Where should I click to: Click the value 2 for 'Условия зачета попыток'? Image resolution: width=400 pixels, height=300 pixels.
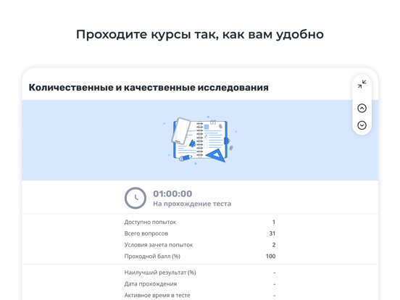[x=274, y=245]
